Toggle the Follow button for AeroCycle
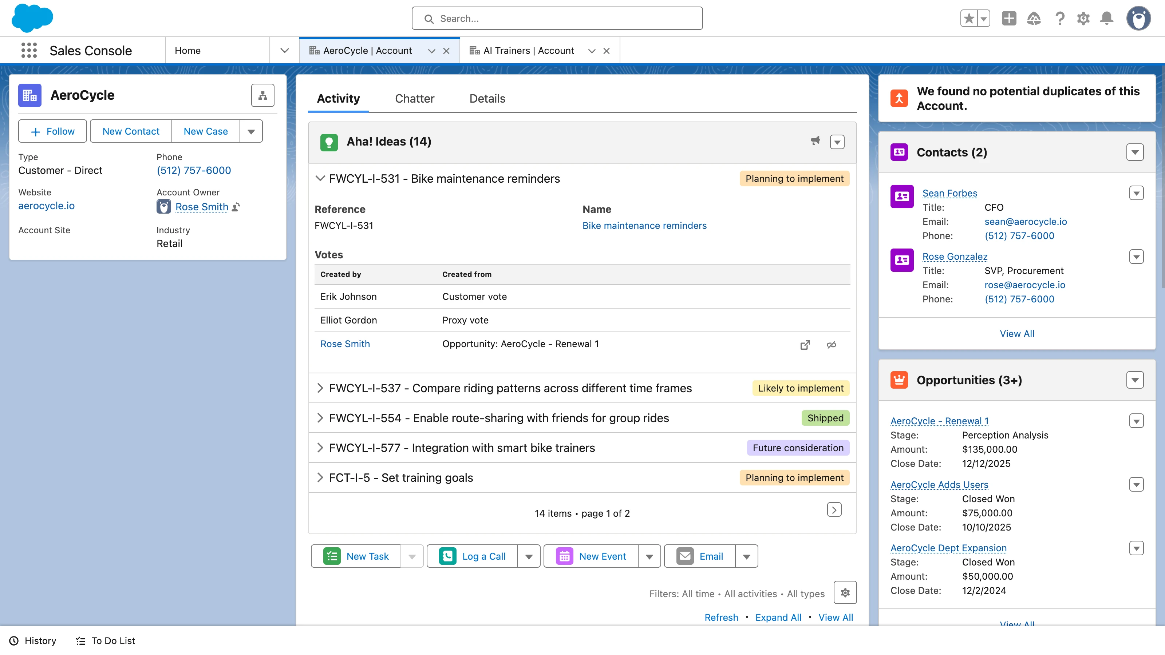 pos(52,131)
